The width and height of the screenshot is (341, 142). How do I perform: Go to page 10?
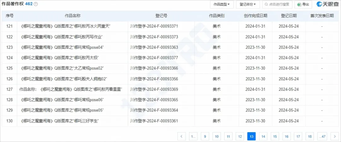217,137
